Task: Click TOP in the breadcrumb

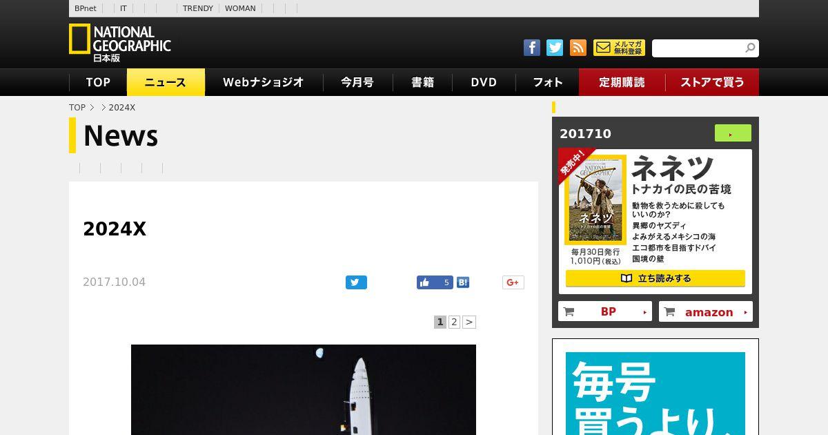Action: click(x=77, y=108)
